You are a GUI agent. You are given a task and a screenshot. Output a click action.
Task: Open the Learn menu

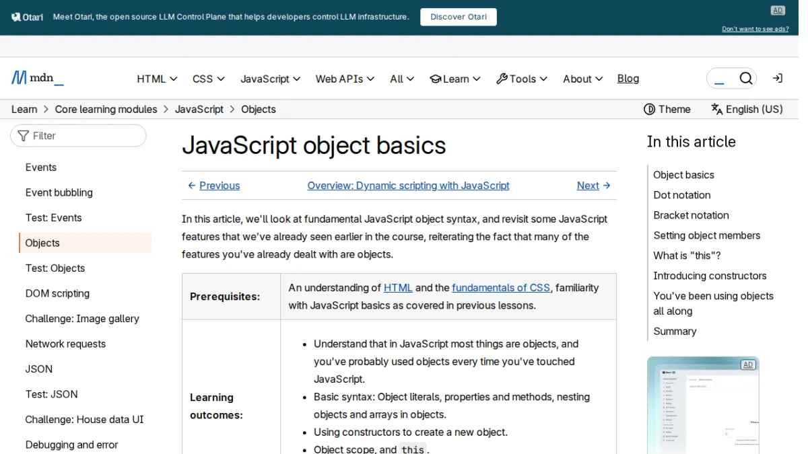(455, 79)
